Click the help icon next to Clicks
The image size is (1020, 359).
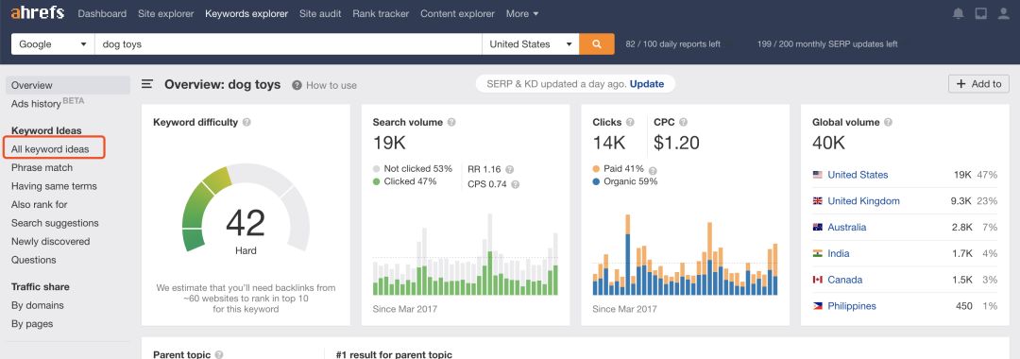[x=630, y=122]
